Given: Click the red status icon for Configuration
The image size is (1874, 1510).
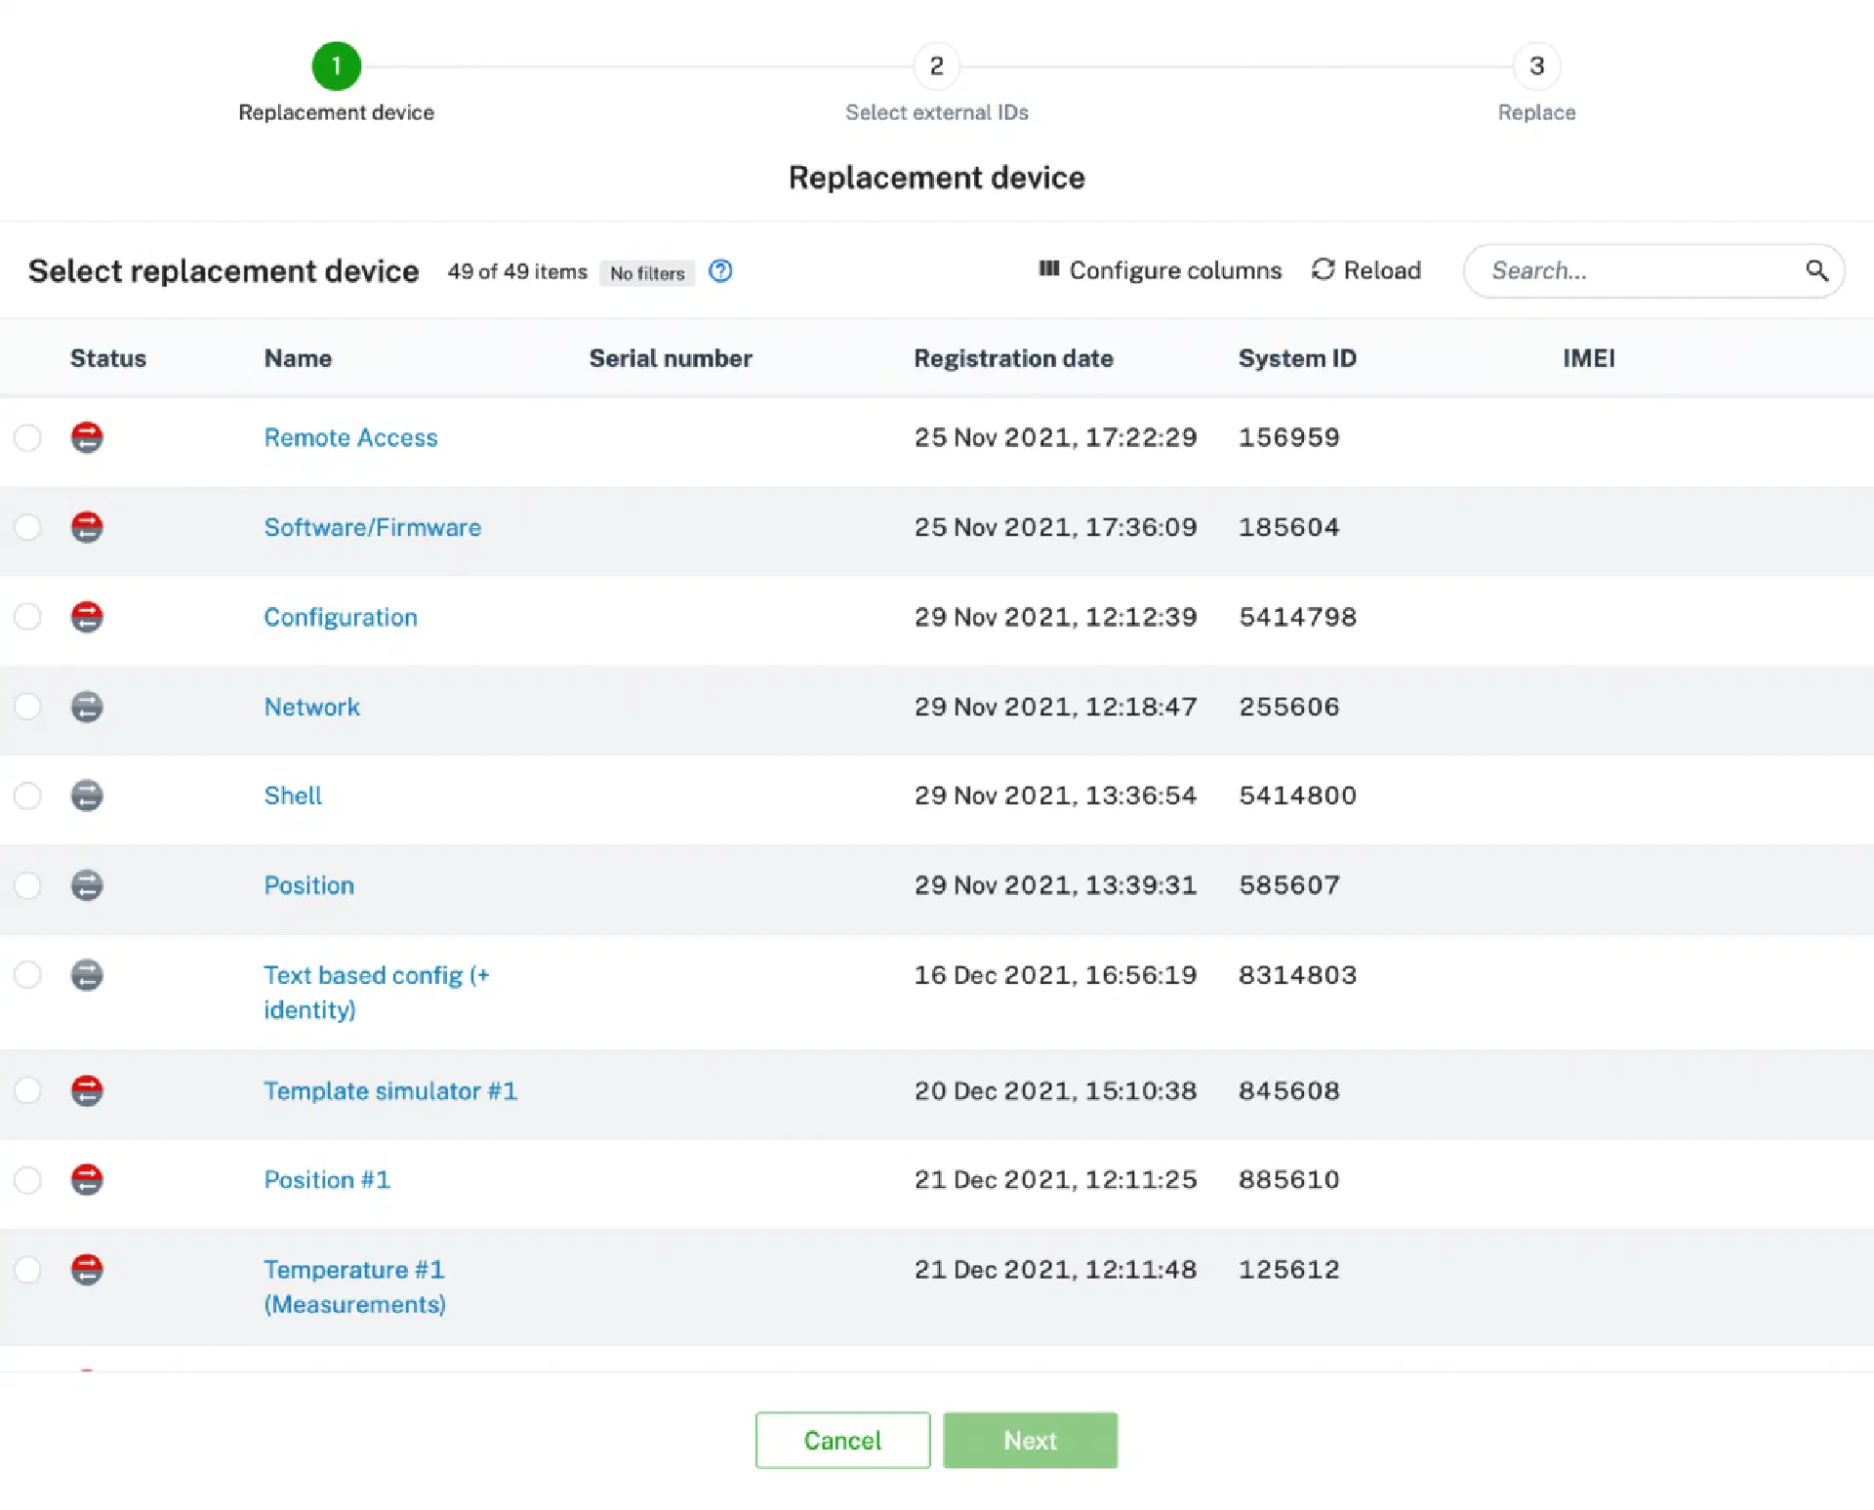Looking at the screenshot, I should (x=87, y=617).
